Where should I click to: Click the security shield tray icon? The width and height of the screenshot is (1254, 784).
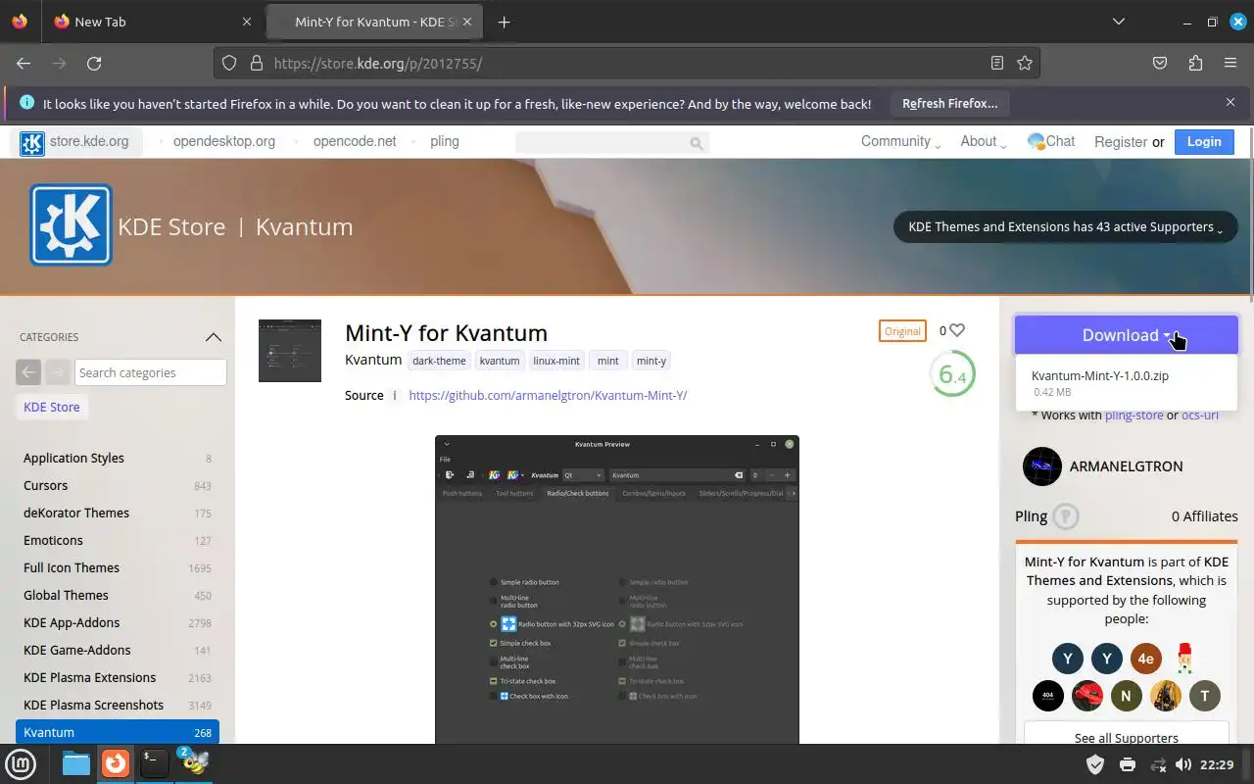click(x=1095, y=764)
